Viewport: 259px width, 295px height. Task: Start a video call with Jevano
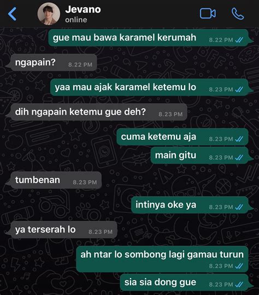coord(208,14)
